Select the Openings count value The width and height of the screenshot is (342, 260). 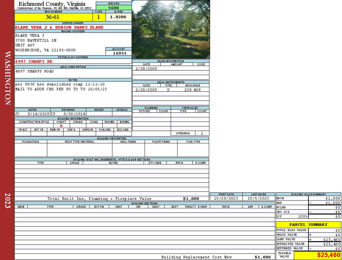pyautogui.click(x=202, y=133)
